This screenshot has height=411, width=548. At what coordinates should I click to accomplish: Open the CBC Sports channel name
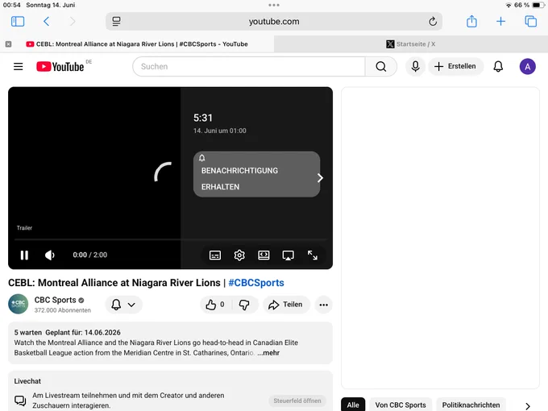click(x=56, y=300)
